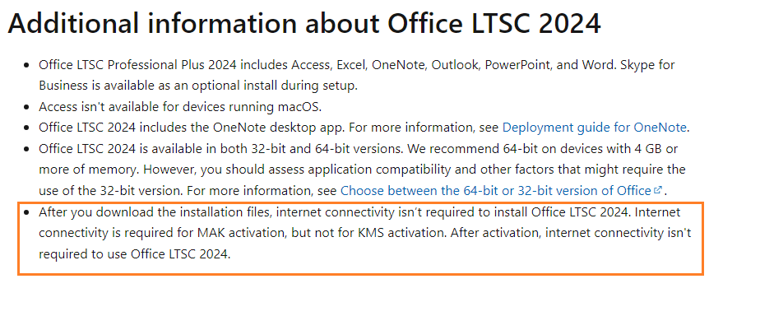Click the sentence required to use Office LTSC 2024
Image resolution: width=760 pixels, height=330 pixels.
(134, 253)
